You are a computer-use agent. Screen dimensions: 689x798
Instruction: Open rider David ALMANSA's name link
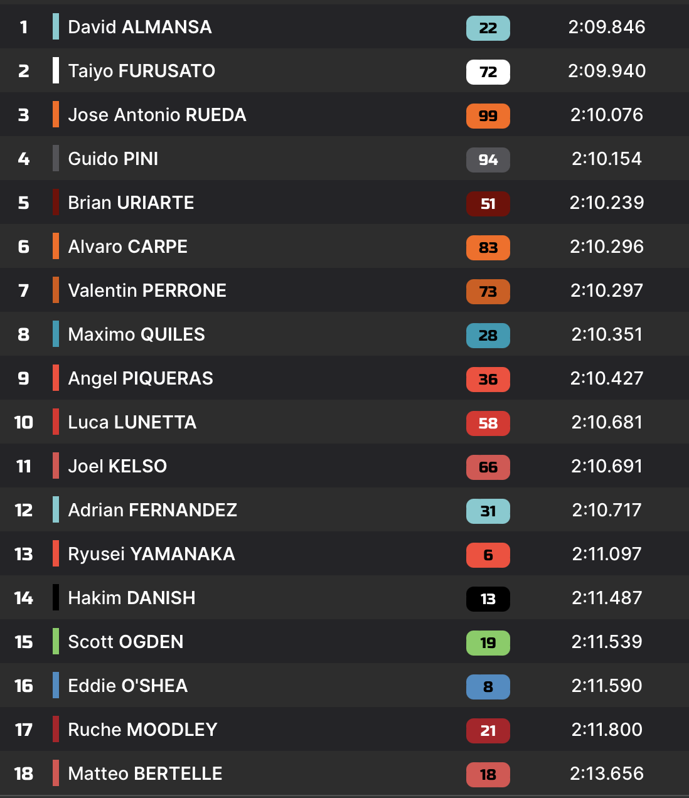click(x=140, y=27)
